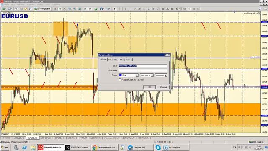The width and height of the screenshot is (268, 151).
Task: Click the Пуск Start button
Action: (5, 147)
